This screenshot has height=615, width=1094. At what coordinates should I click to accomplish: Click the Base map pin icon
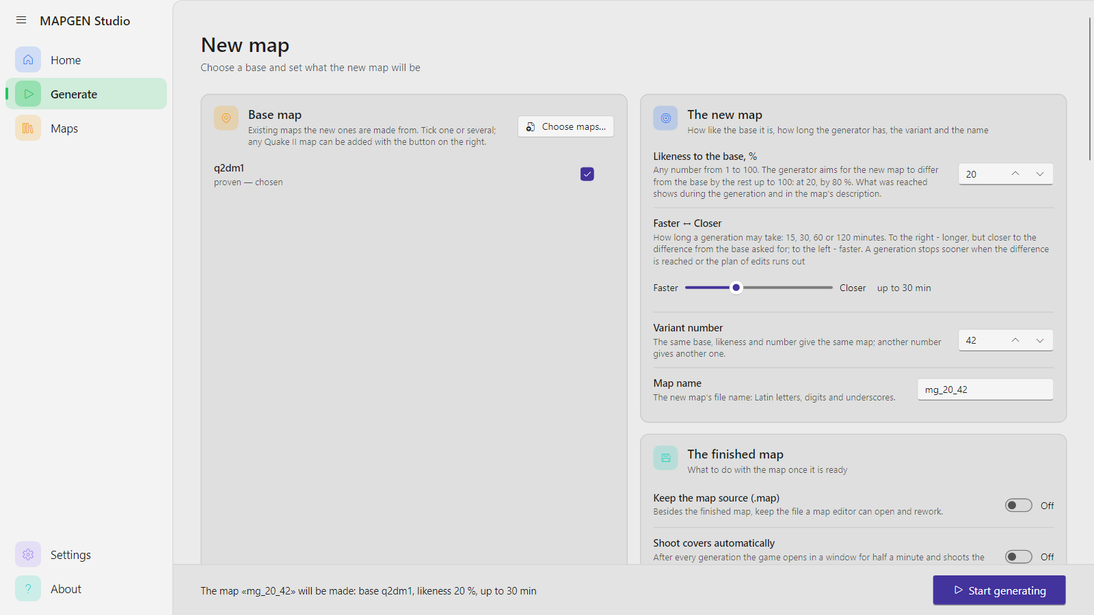pyautogui.click(x=226, y=118)
